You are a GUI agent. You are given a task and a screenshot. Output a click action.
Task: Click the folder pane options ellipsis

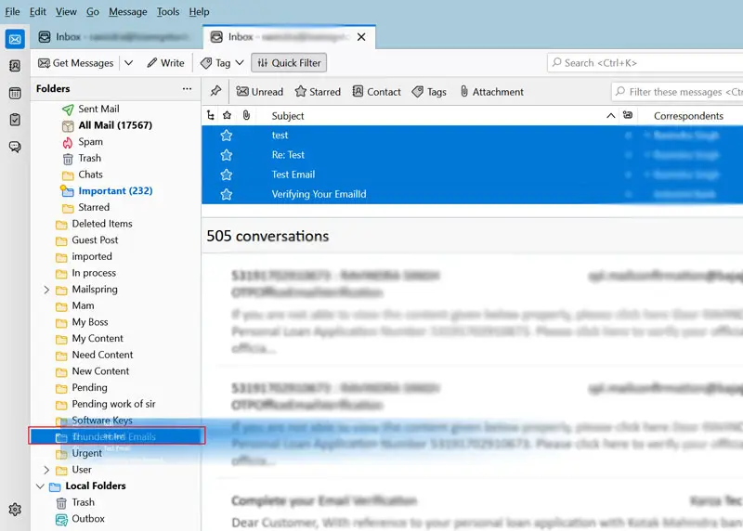click(187, 89)
